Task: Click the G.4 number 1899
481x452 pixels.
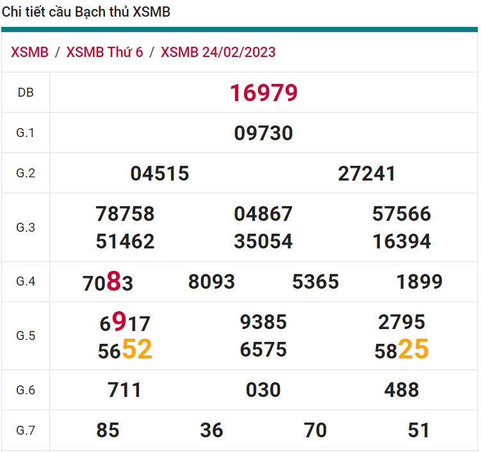Action: pos(419,282)
